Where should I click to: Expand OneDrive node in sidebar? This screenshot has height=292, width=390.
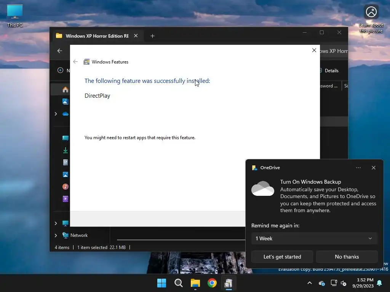pyautogui.click(x=56, y=114)
